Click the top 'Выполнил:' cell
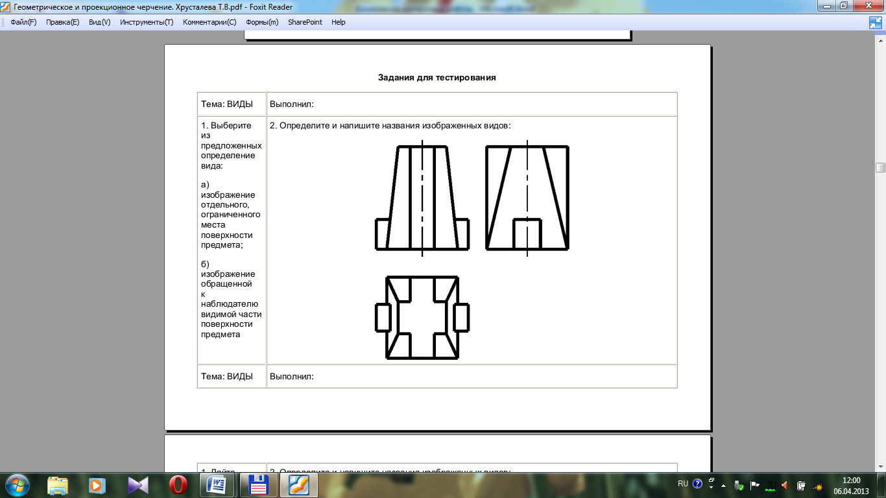This screenshot has height=498, width=886. pos(472,104)
